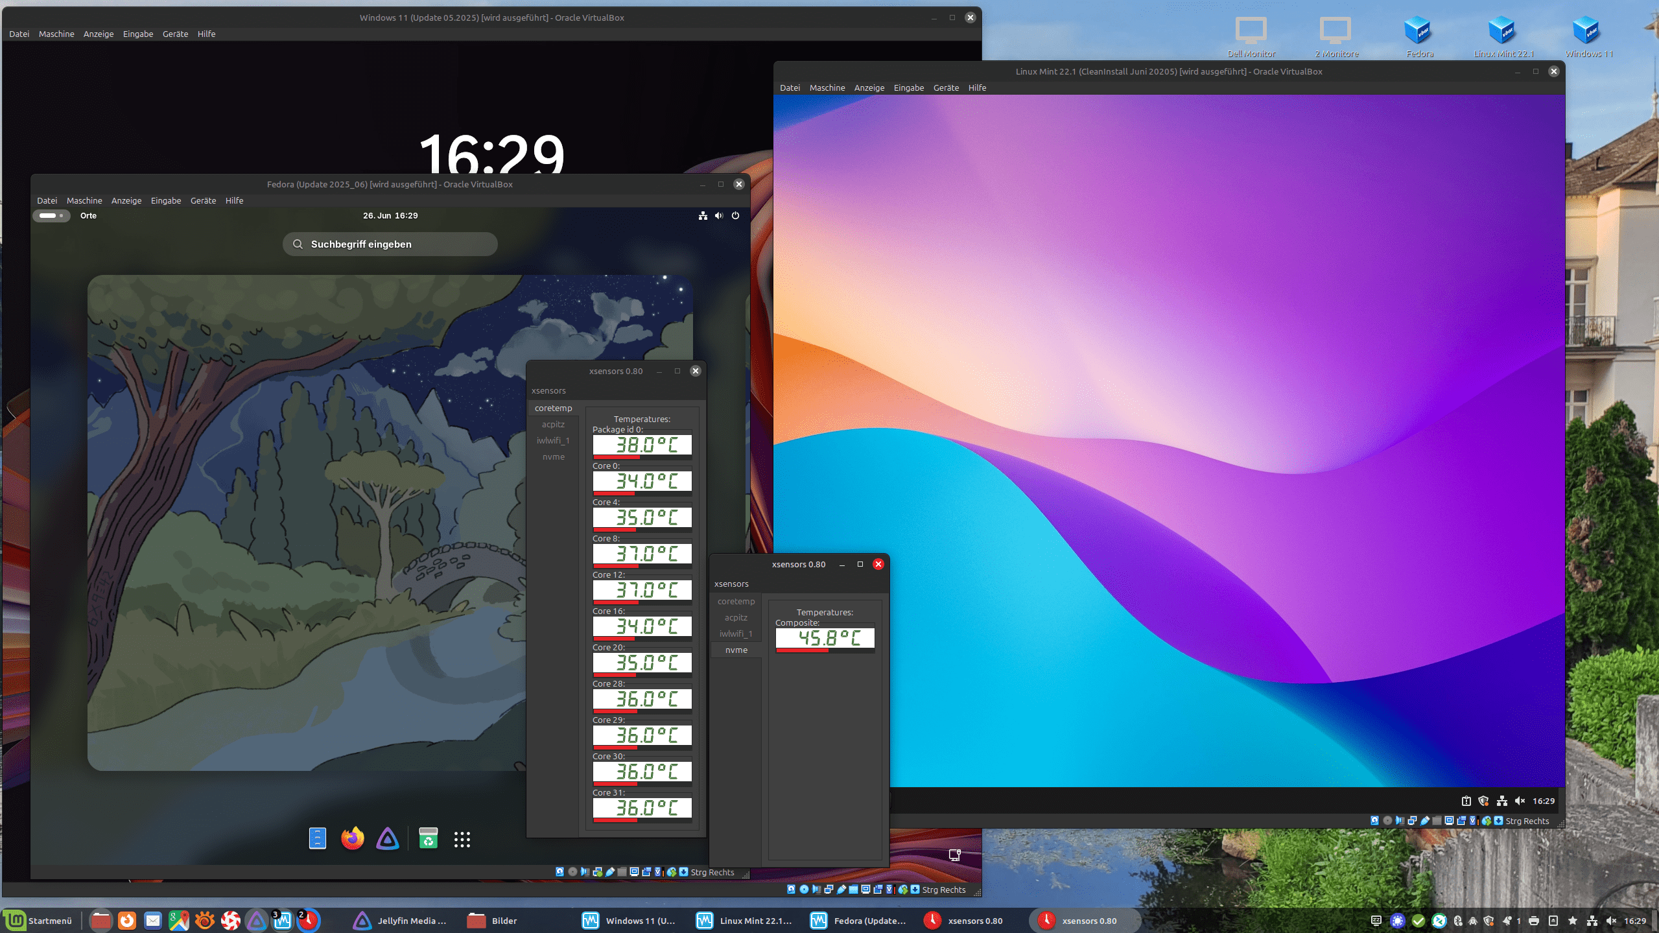The image size is (1659, 933).
Task: Open the Startmenü on the host panel
Action: click(x=39, y=921)
